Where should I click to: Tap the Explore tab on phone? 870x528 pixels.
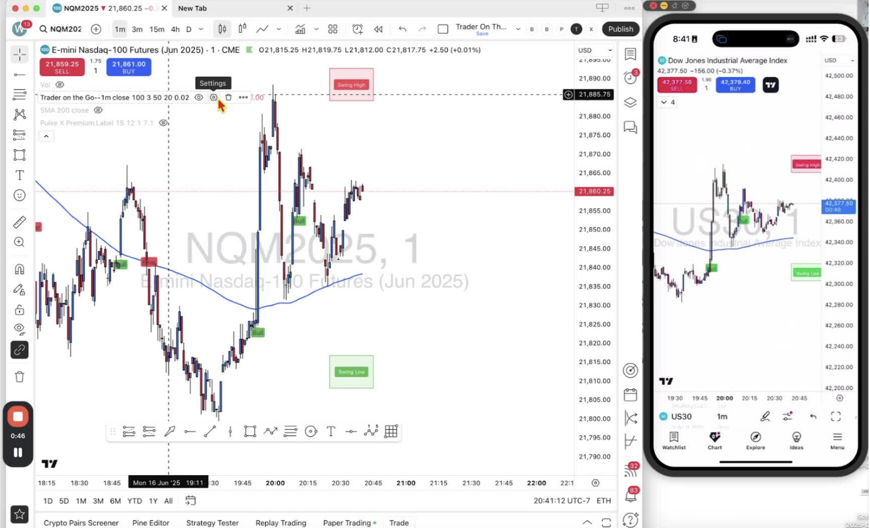click(756, 440)
